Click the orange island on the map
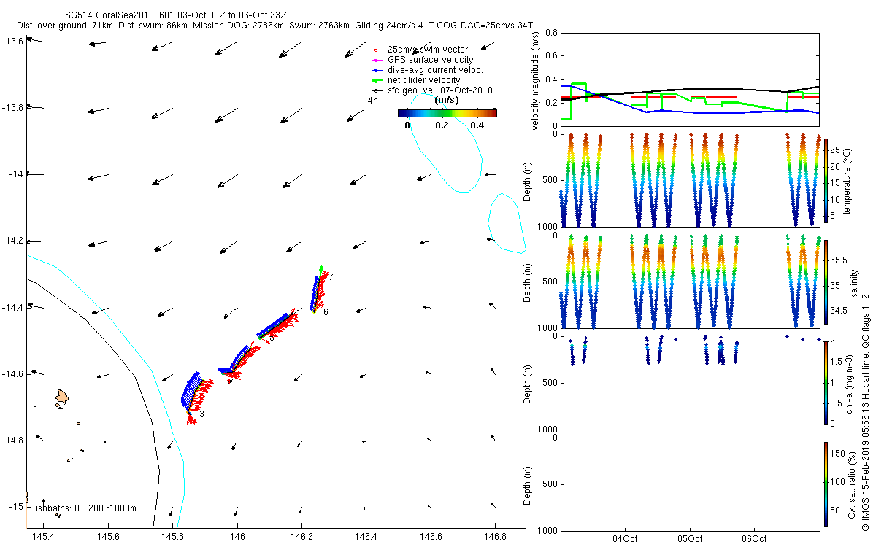This screenshot has height=547, width=876. (x=61, y=397)
